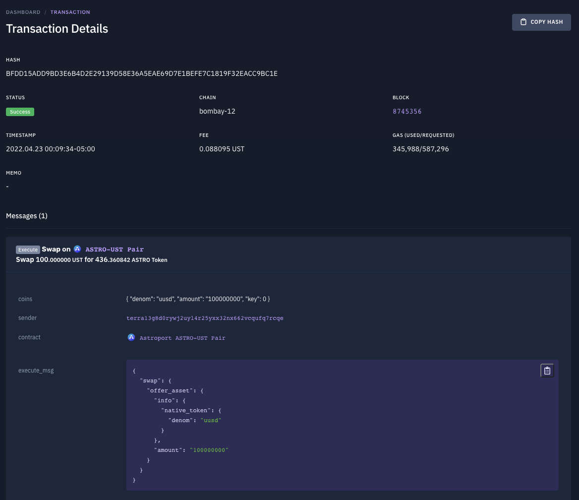Click chain value bombay-12
The width and height of the screenshot is (579, 500).
[x=217, y=111]
